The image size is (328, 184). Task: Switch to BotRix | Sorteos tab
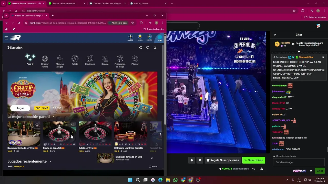(x=148, y=4)
